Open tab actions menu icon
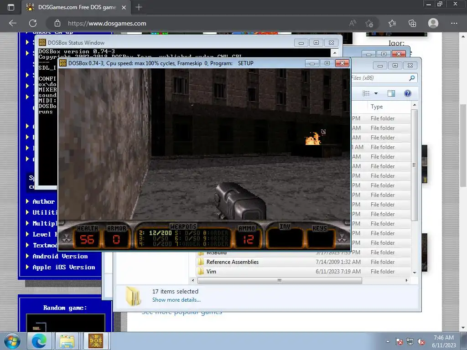 pyautogui.click(x=11, y=7)
